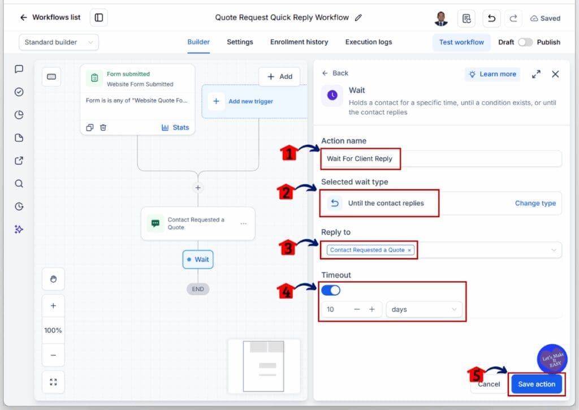The image size is (579, 410).
Task: Open the comments icon in left sidebar
Action: click(x=19, y=69)
